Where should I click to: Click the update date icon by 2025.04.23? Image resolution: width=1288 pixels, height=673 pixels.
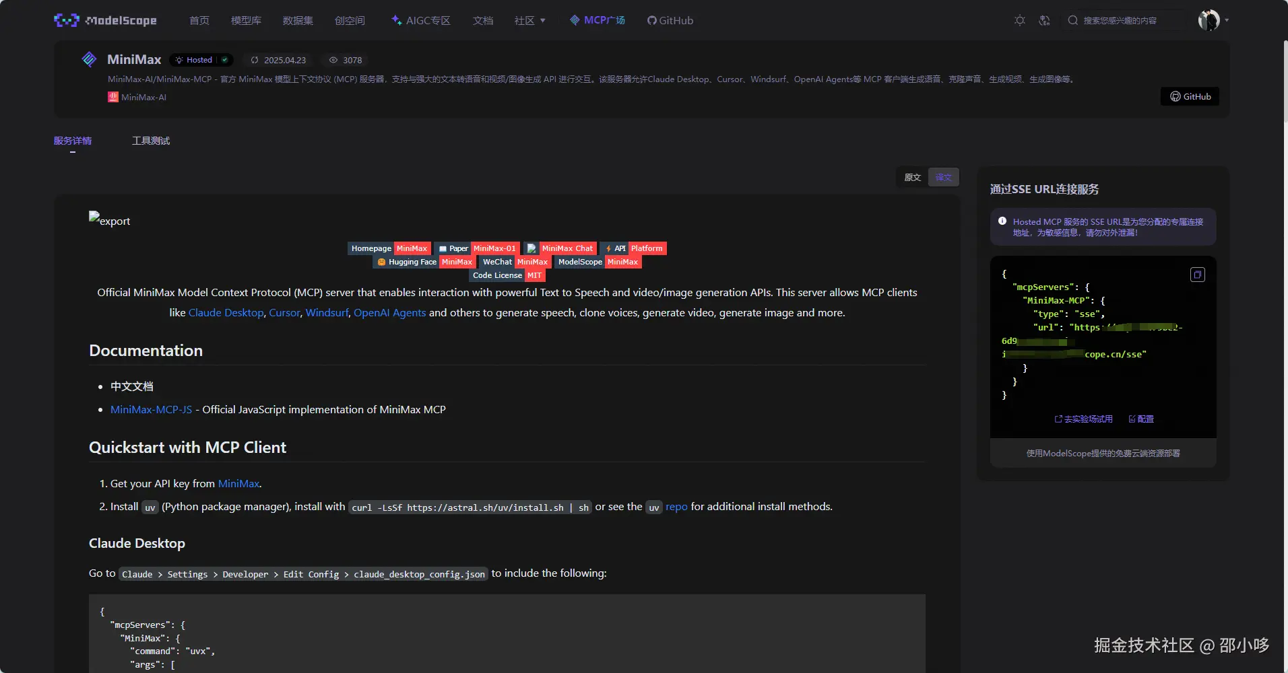255,60
